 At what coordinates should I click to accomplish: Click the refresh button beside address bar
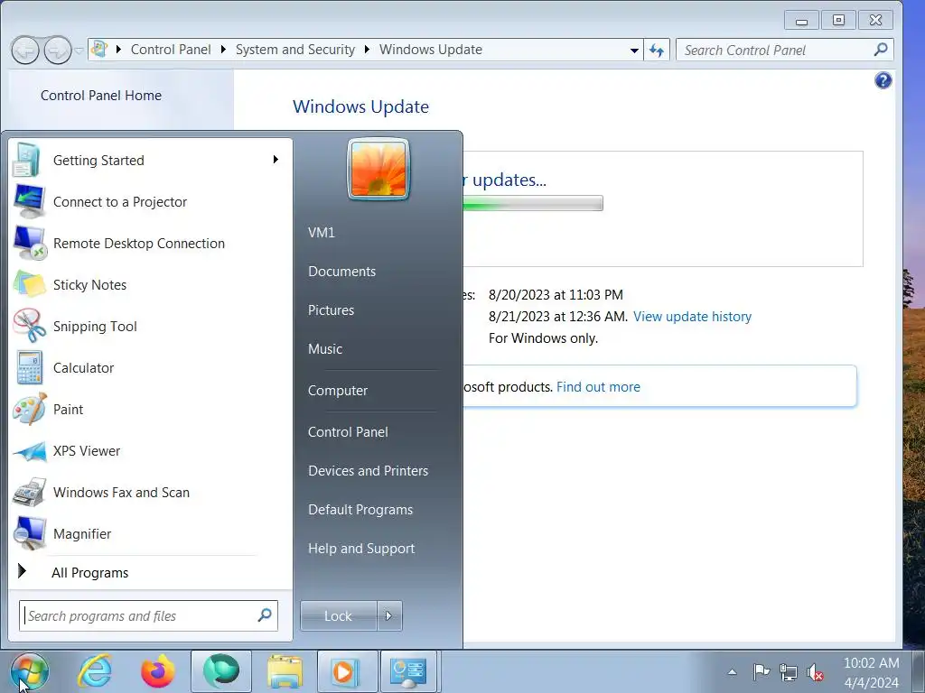[x=657, y=51]
